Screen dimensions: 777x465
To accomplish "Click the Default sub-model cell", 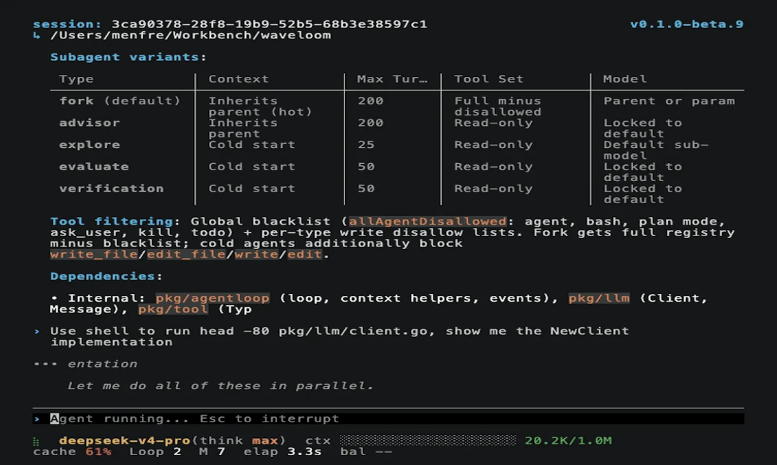I will point(656,150).
